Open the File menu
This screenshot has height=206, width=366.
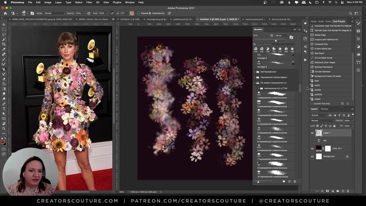(x=30, y=2)
